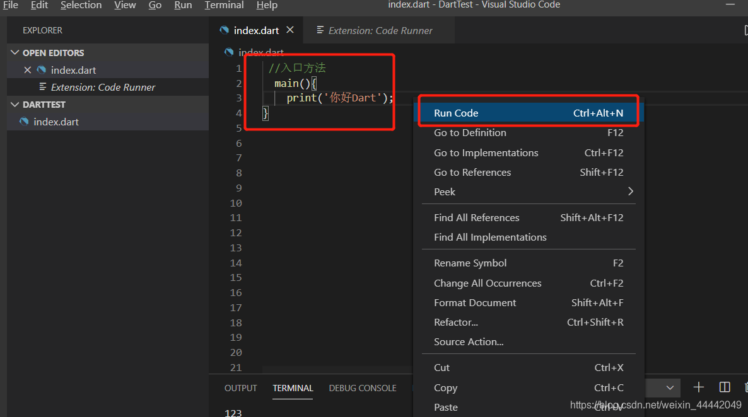Click line number 10 in gutter

point(236,203)
